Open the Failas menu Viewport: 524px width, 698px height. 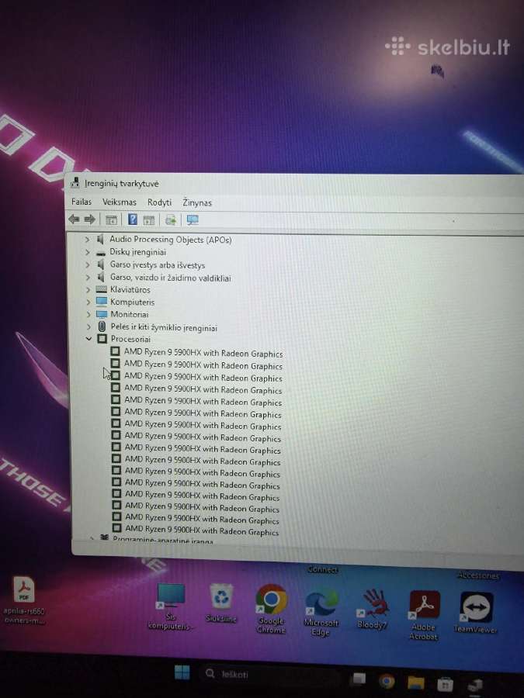pos(82,202)
